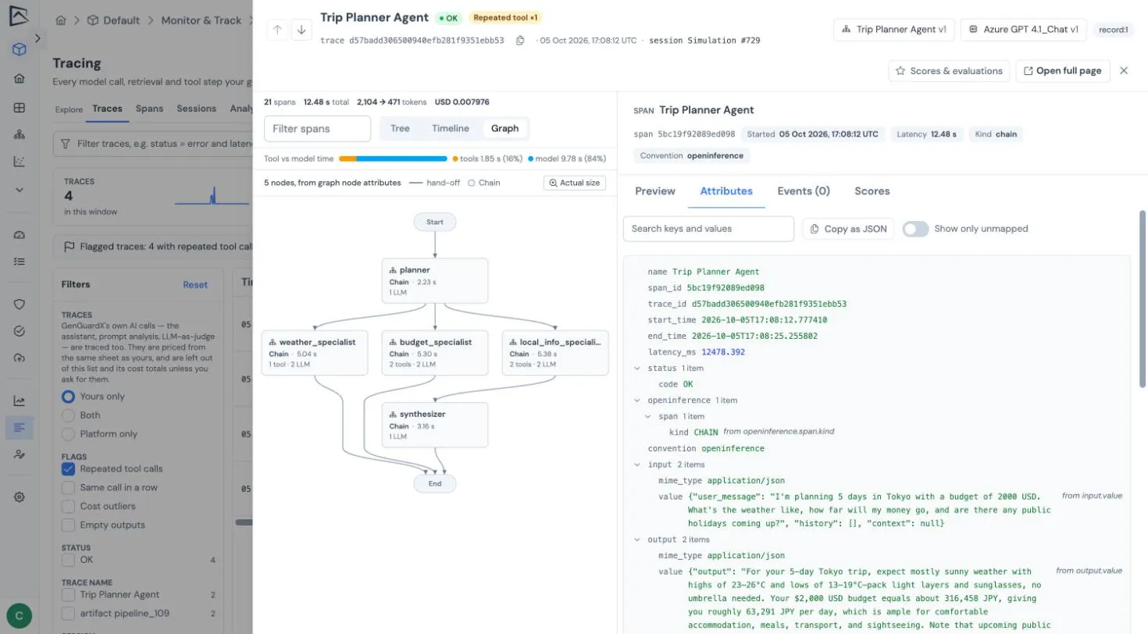Screen dimensions: 1148x634
Task: Switch to the Preview tab
Action: 654,191
